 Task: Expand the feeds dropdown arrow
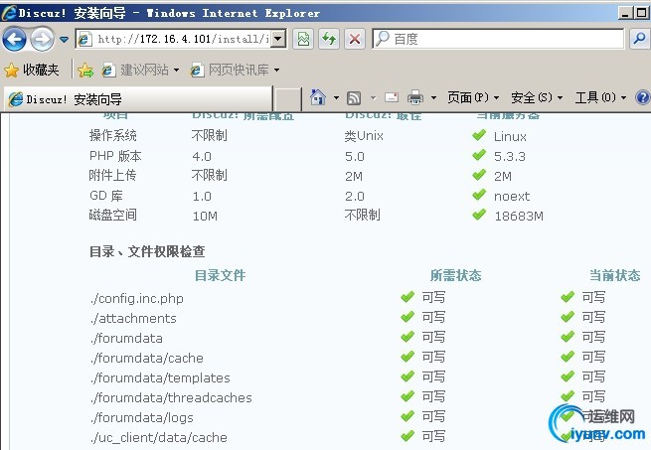(373, 98)
